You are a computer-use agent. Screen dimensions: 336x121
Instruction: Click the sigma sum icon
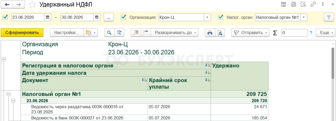[x=275, y=33]
